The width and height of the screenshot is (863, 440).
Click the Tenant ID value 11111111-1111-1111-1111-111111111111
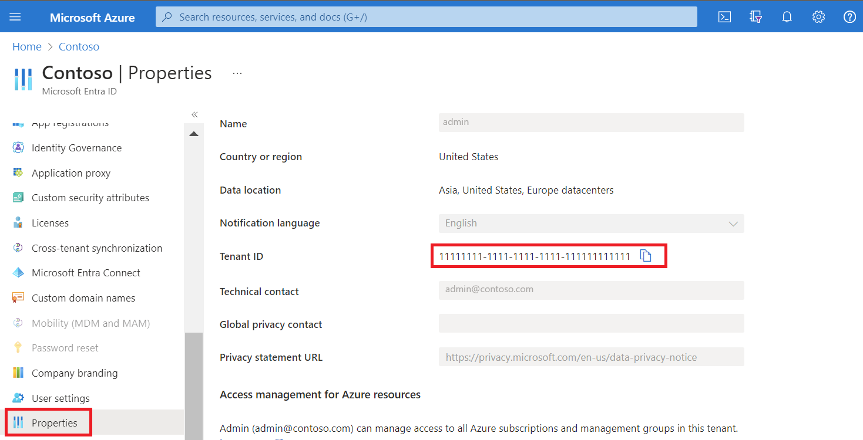[x=535, y=256]
